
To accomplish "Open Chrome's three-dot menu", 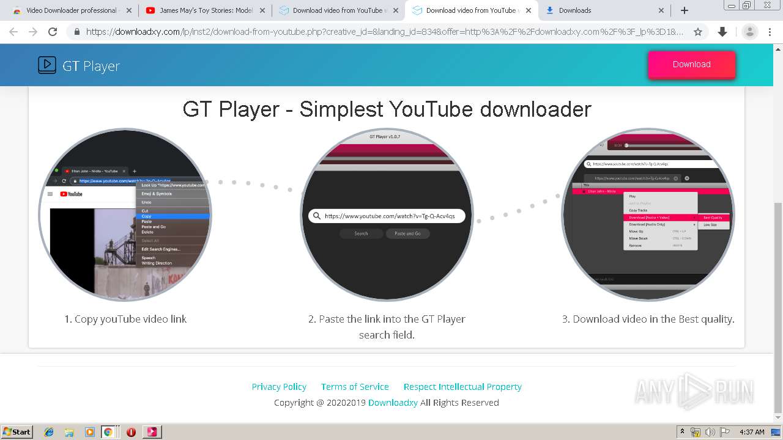I will 770,32.
